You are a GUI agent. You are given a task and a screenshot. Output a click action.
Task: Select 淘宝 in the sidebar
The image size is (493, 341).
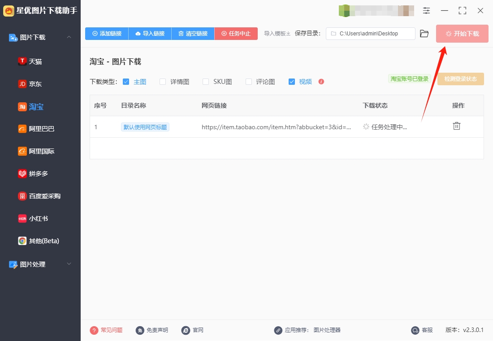click(x=30, y=107)
